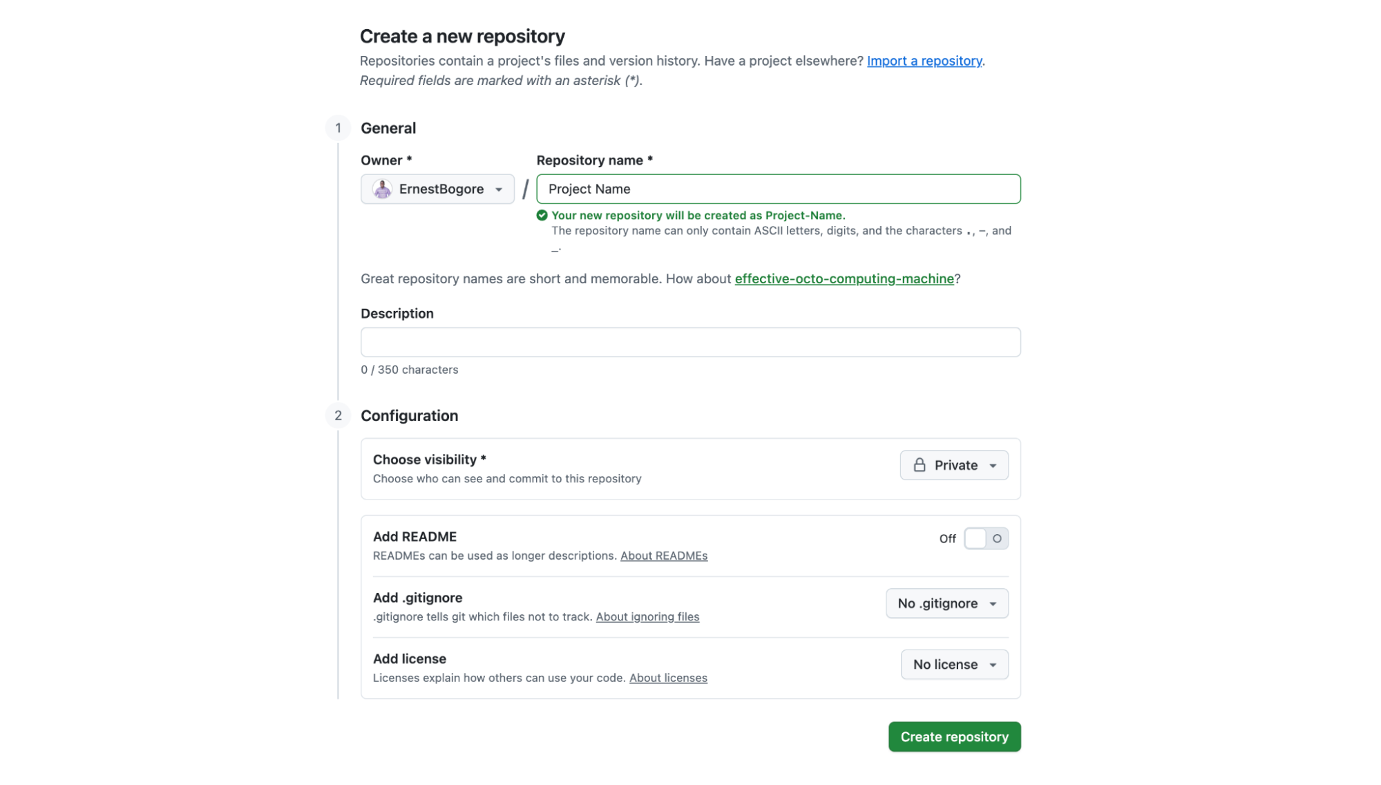
Task: Toggle the Add README switch on
Action: [986, 538]
